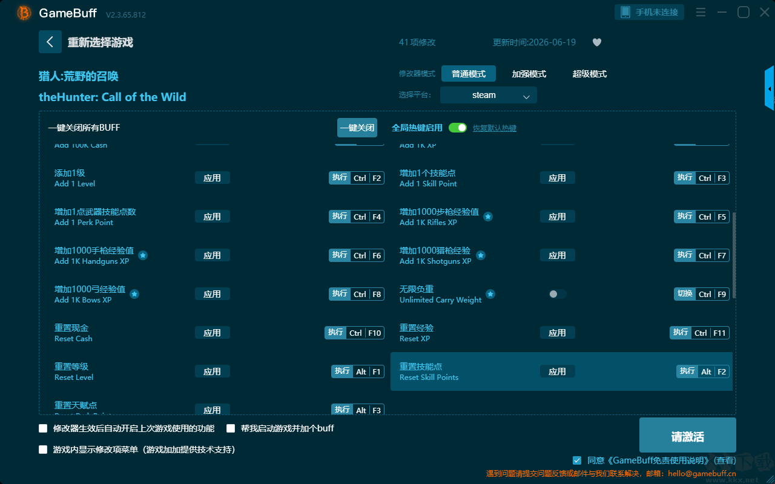Screen dimensions: 775x484
Task: Click the cheat list vertical scrollbar
Action: [x=734, y=255]
